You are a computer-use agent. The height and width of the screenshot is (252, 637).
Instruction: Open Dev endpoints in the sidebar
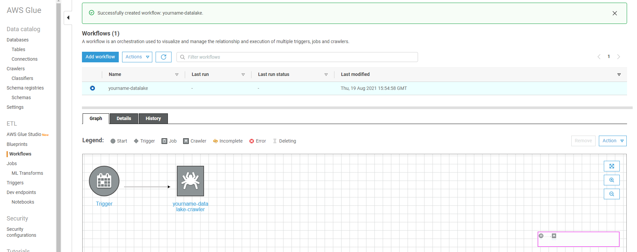point(21,192)
